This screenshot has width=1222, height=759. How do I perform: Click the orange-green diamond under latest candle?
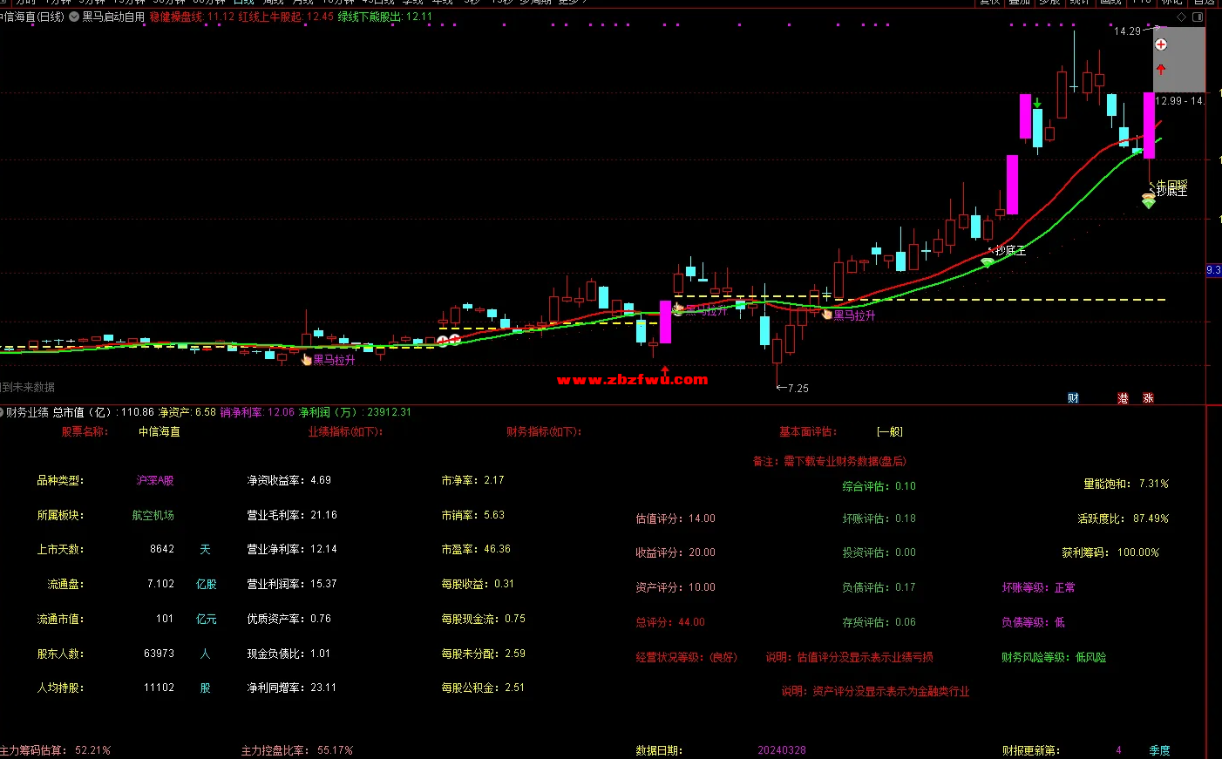point(1149,201)
